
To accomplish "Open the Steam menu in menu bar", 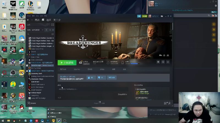I will (29, 16).
